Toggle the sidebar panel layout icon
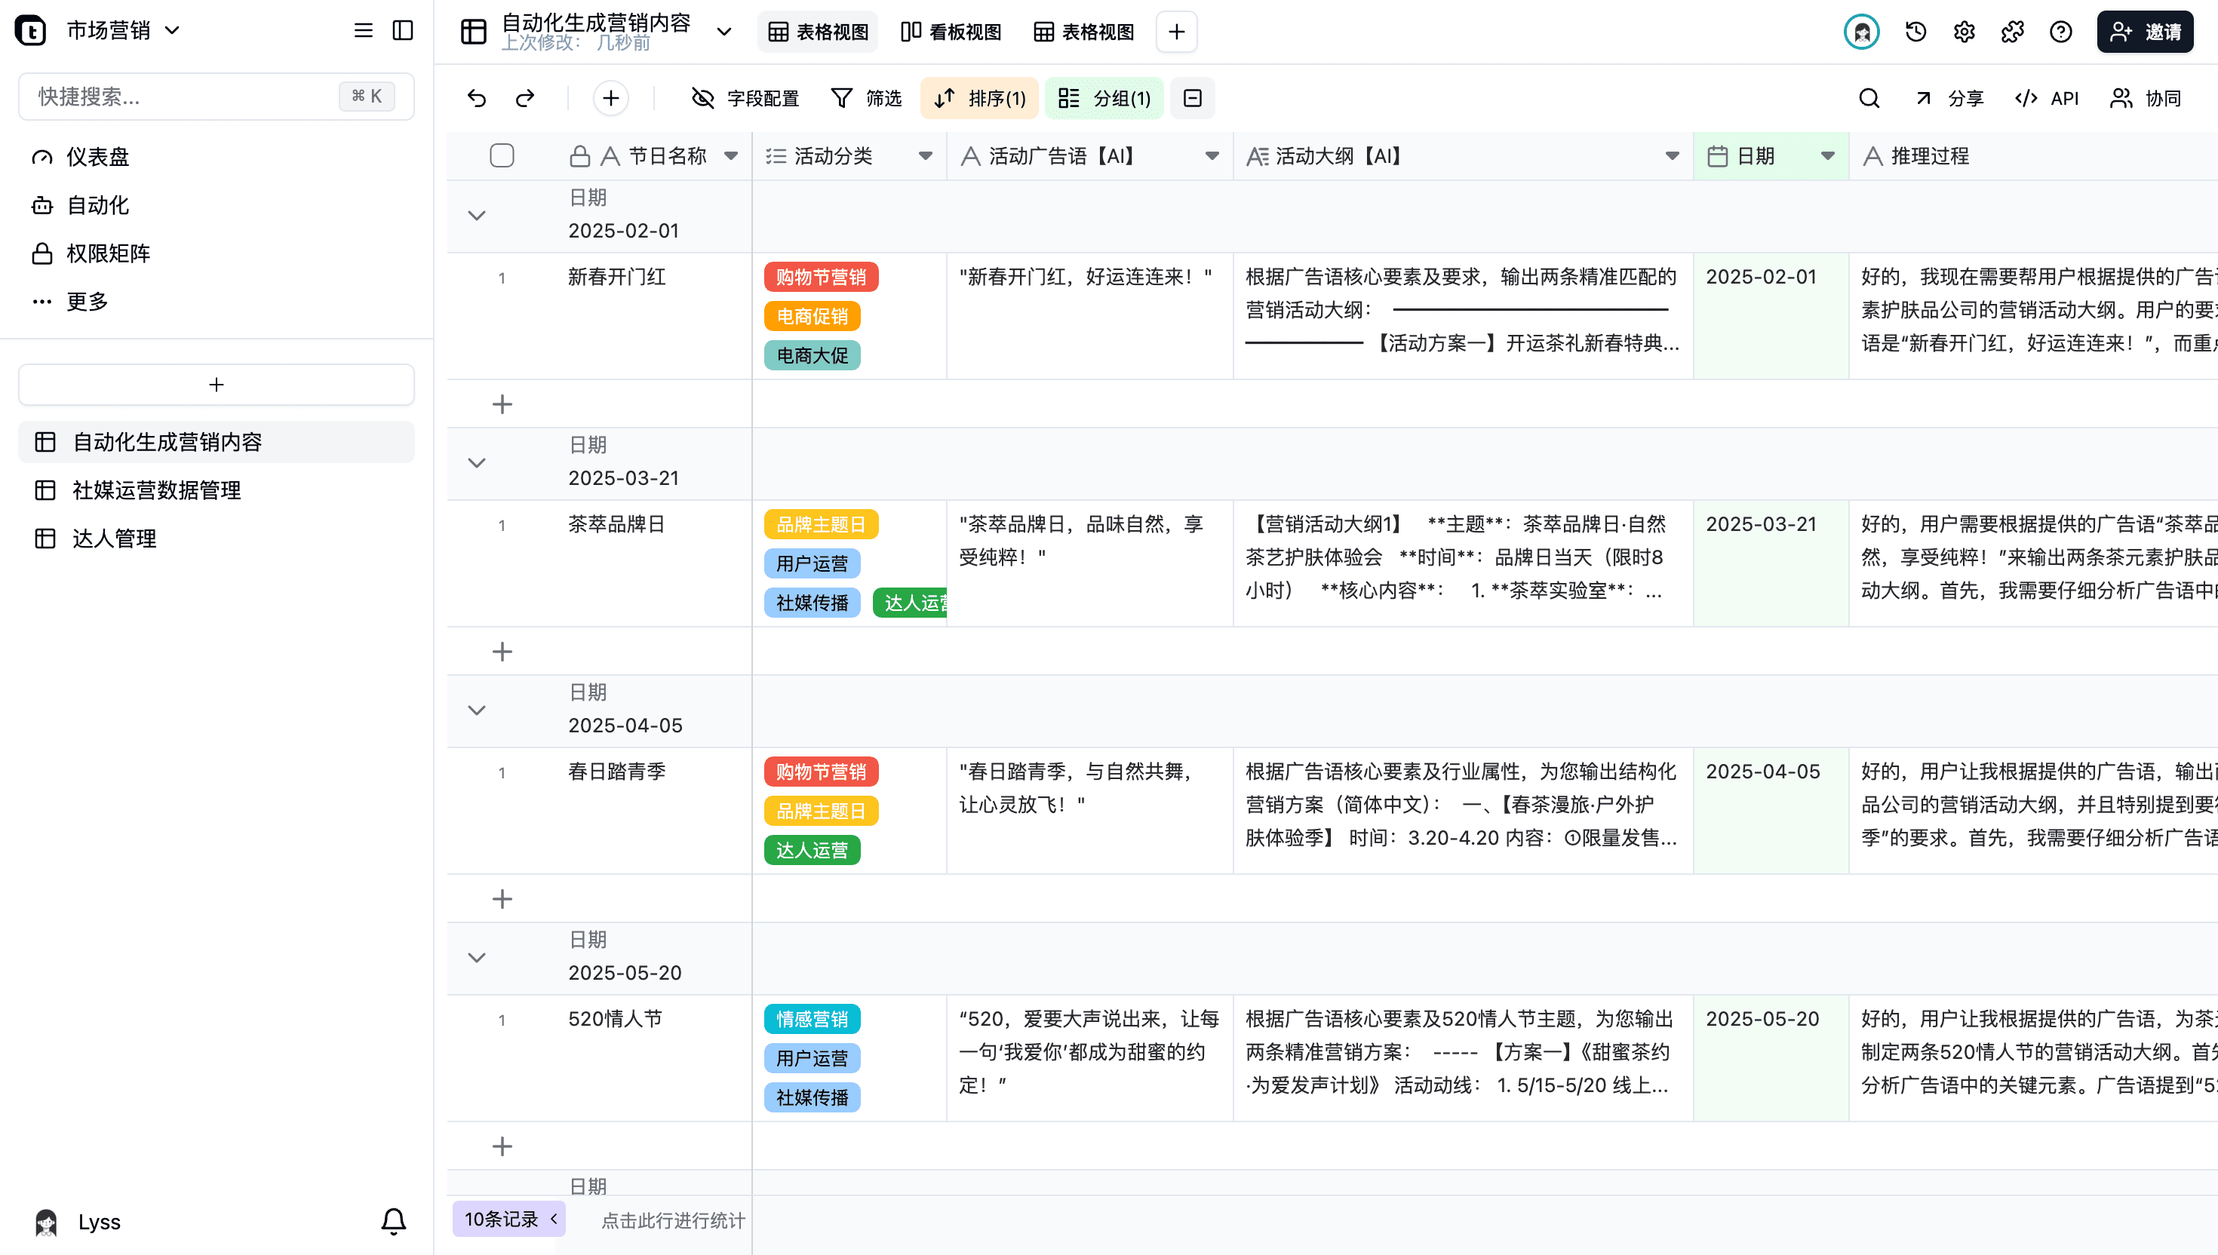The width and height of the screenshot is (2218, 1255). [403, 31]
